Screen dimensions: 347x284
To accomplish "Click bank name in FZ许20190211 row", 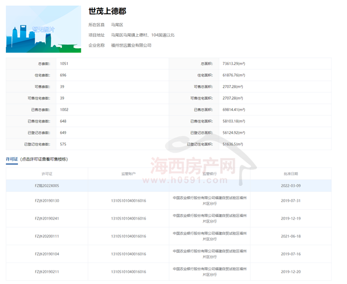I will (x=210, y=272).
